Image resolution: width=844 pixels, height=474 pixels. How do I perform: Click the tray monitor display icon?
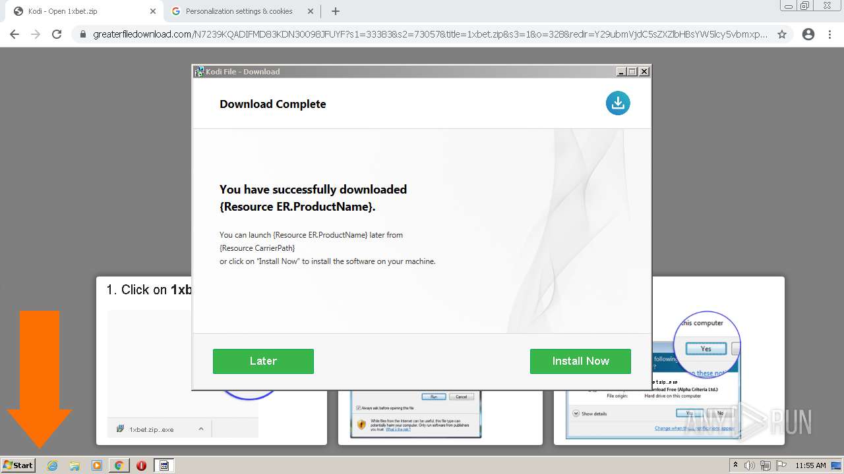(x=836, y=465)
